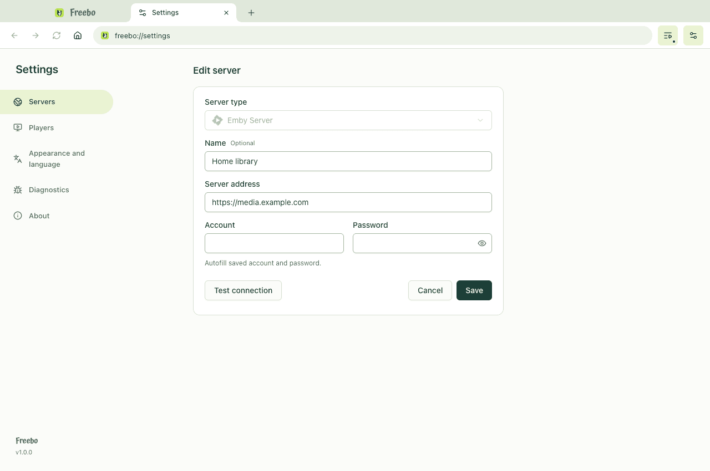Open the Diagnostics section

click(57, 190)
